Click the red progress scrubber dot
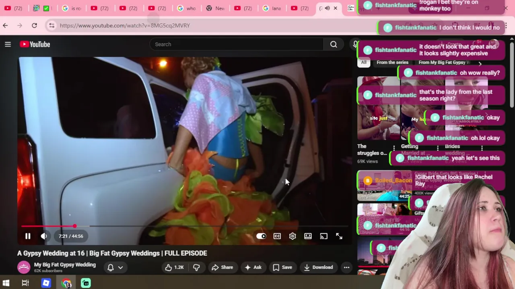 [74, 226]
